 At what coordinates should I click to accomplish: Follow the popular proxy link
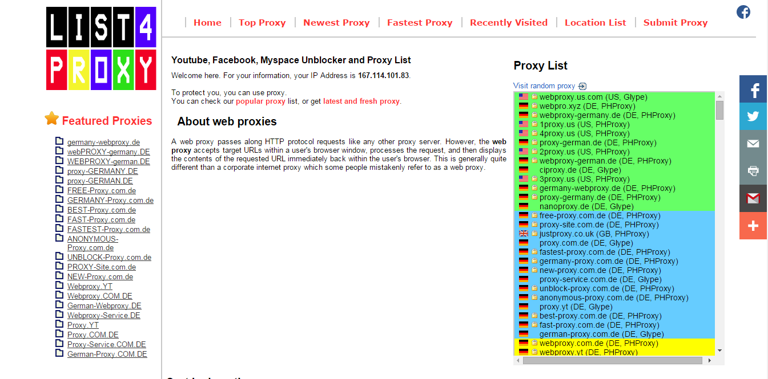[260, 101]
